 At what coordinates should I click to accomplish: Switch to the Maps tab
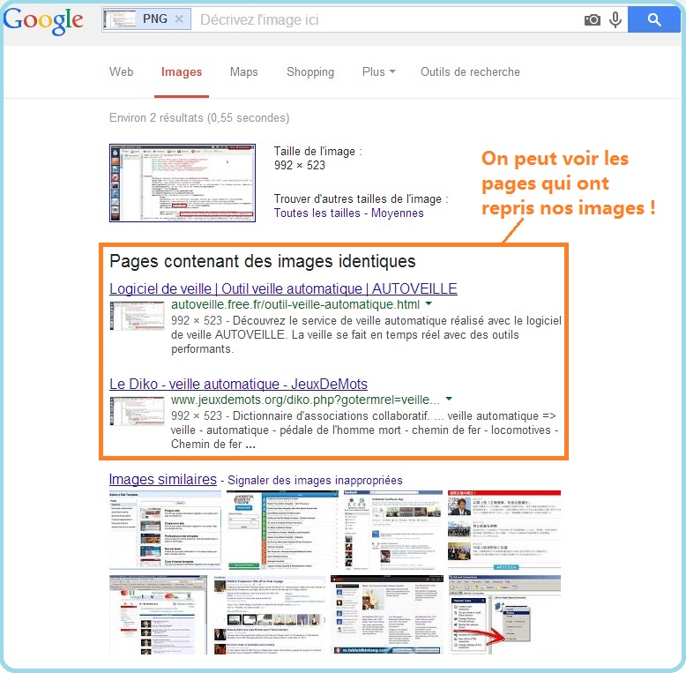click(243, 72)
